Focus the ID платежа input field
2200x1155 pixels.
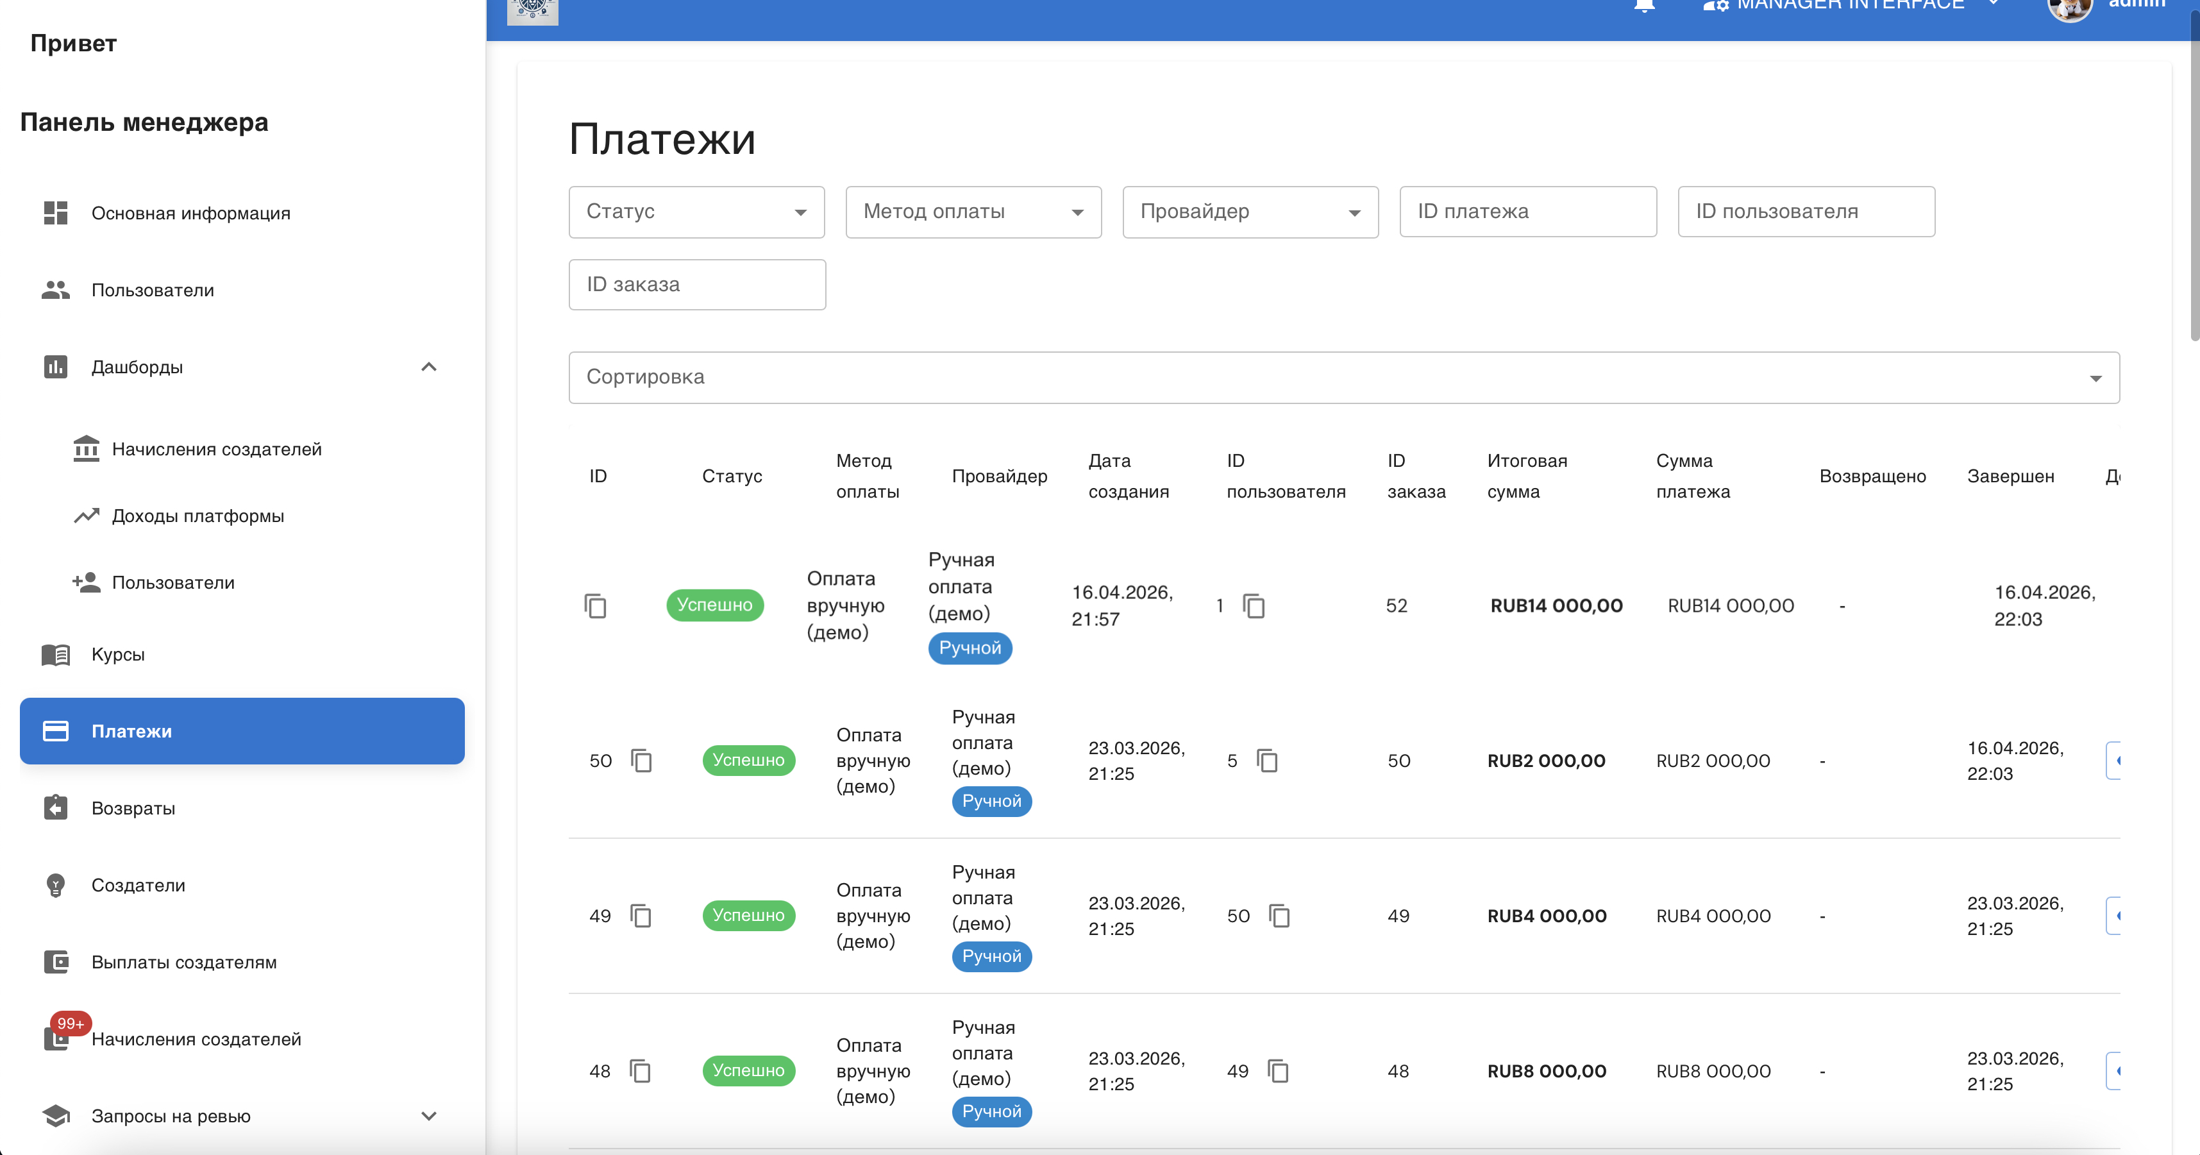click(1528, 212)
